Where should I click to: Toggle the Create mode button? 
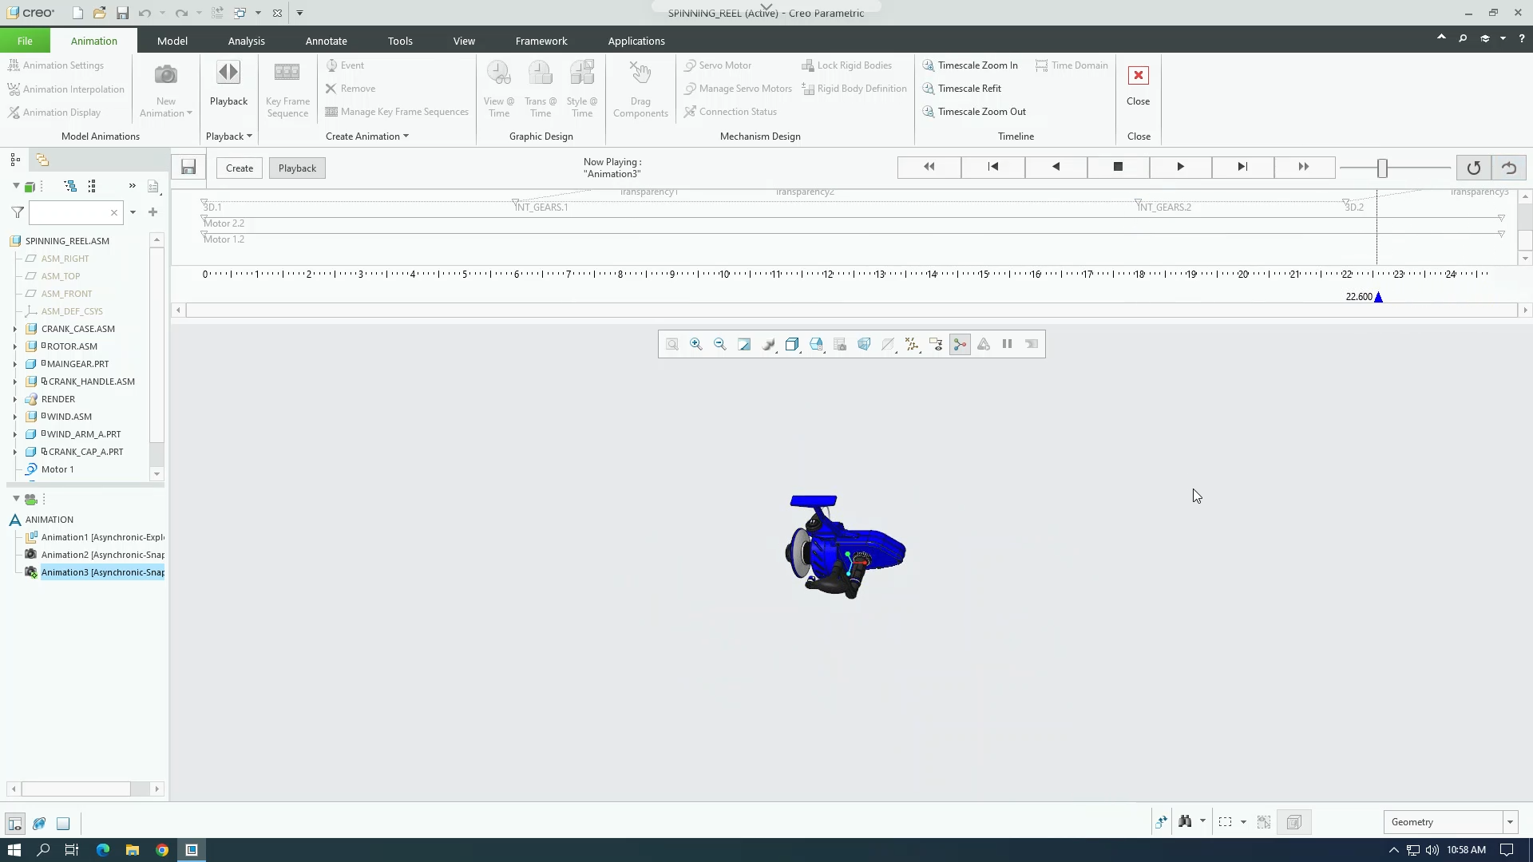coord(240,168)
